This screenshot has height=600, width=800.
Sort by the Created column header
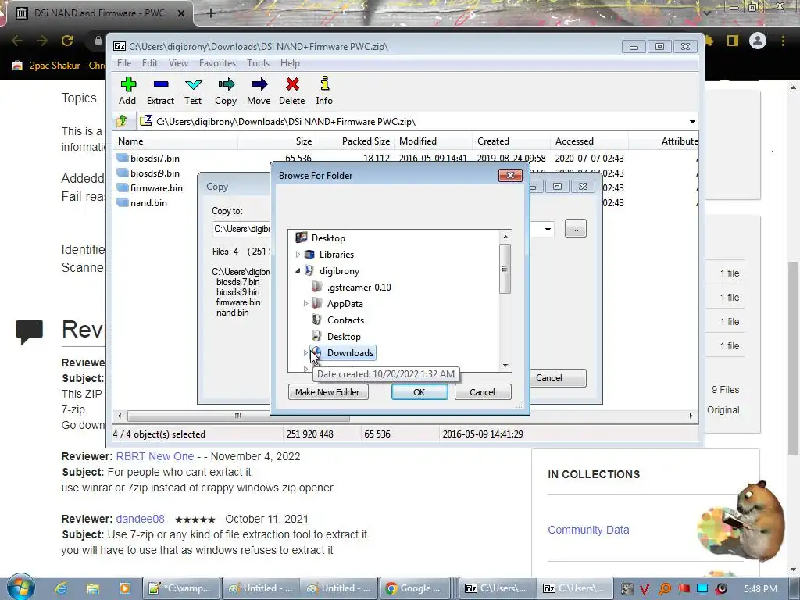pos(511,141)
